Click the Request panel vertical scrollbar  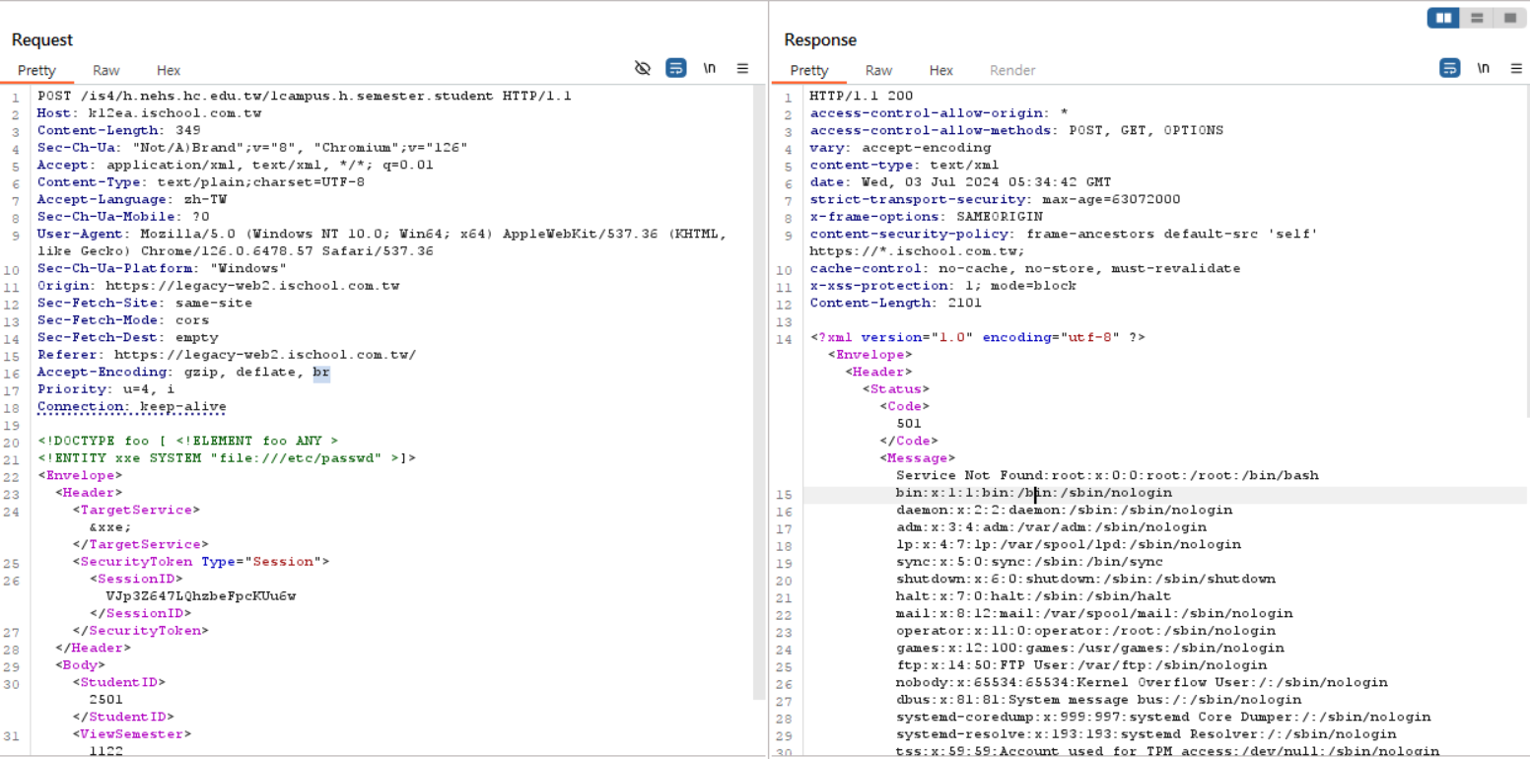[x=760, y=392]
